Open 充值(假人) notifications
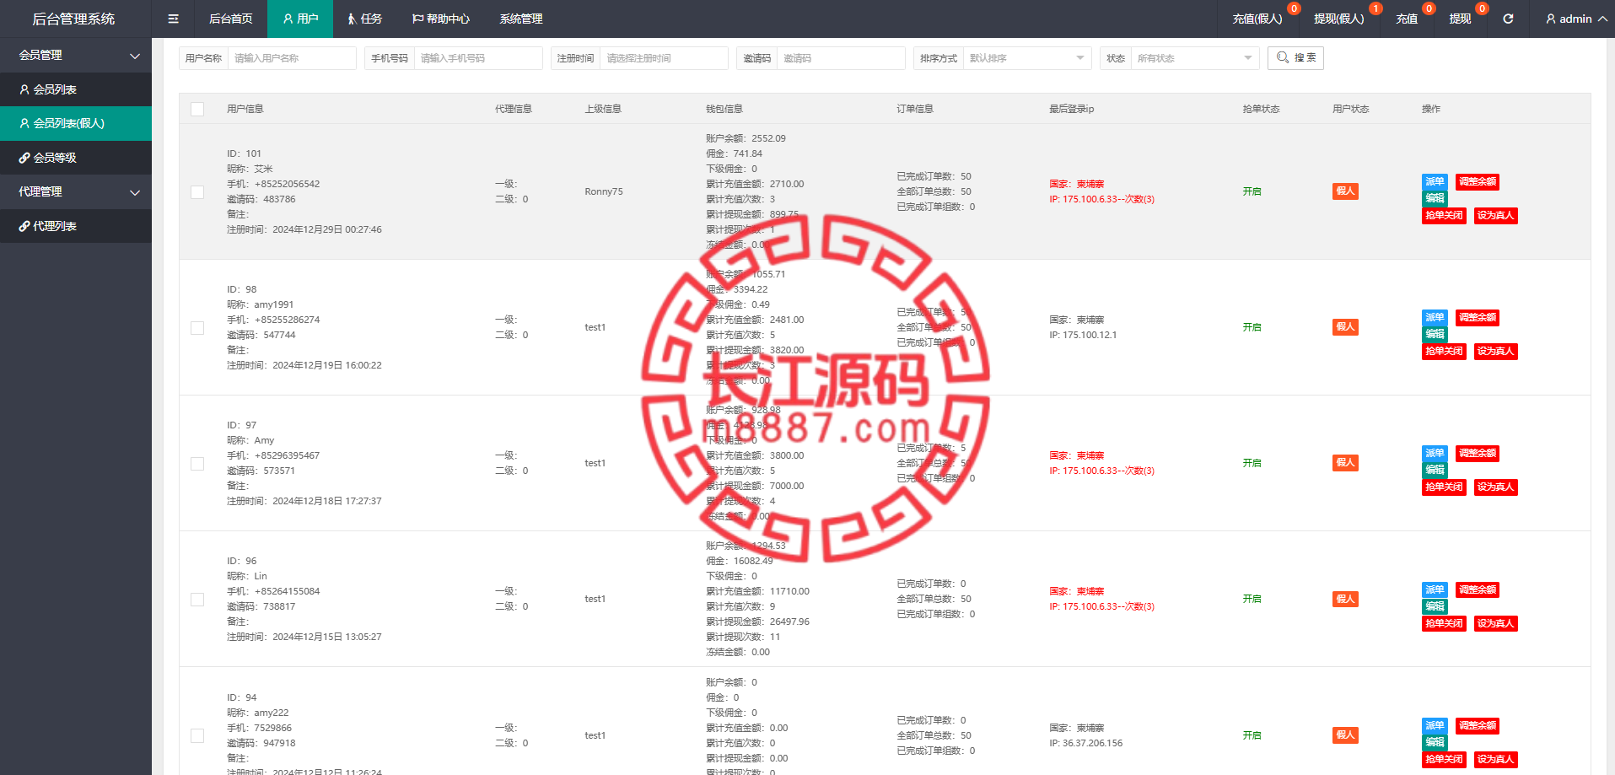The image size is (1615, 775). [x=1257, y=19]
